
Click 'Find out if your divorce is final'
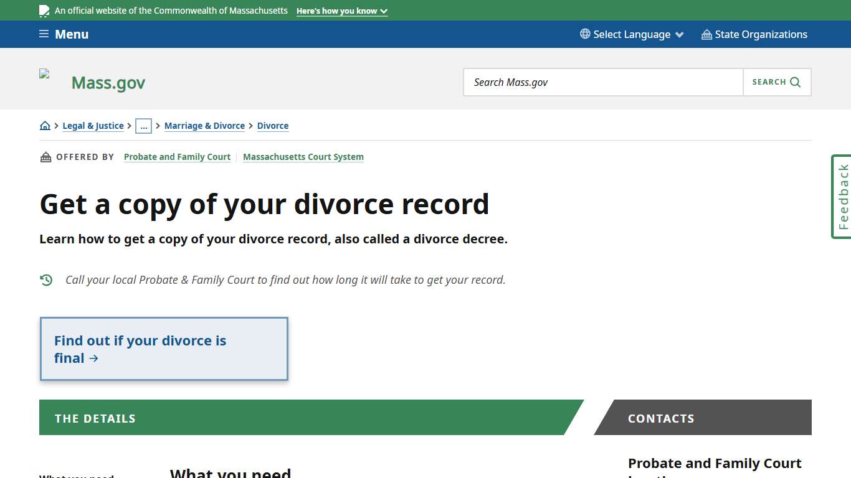click(140, 349)
